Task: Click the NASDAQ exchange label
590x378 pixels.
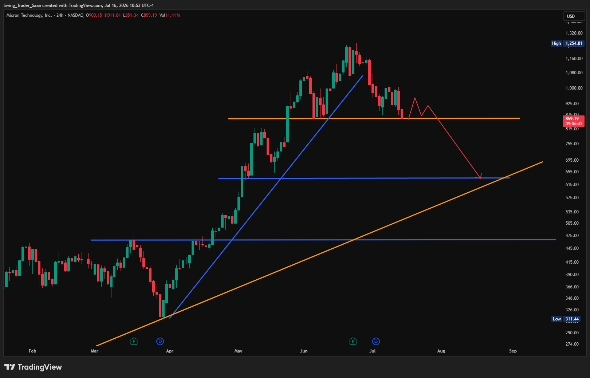Action: coord(75,15)
